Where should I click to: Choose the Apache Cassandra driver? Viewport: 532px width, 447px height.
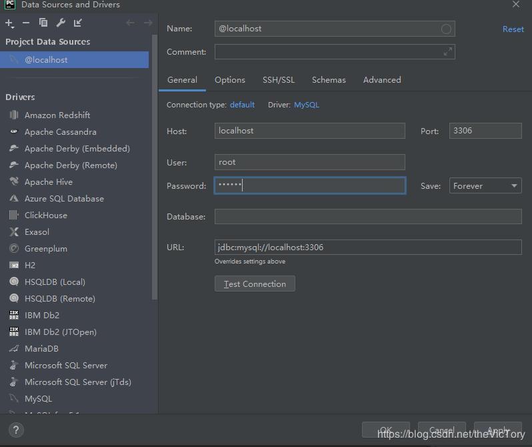[60, 132]
